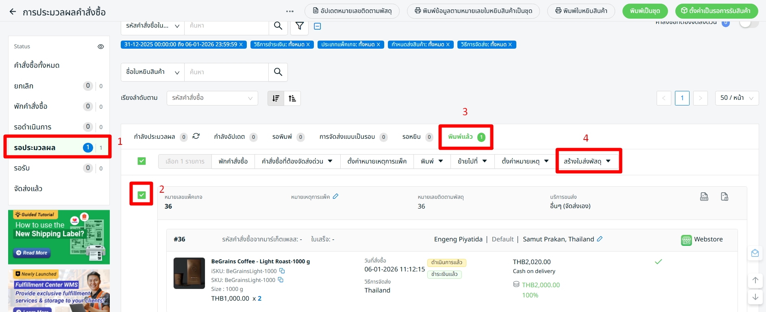Open the 50 / หน้า page size dropdown
The height and width of the screenshot is (312, 766).
[x=736, y=98]
